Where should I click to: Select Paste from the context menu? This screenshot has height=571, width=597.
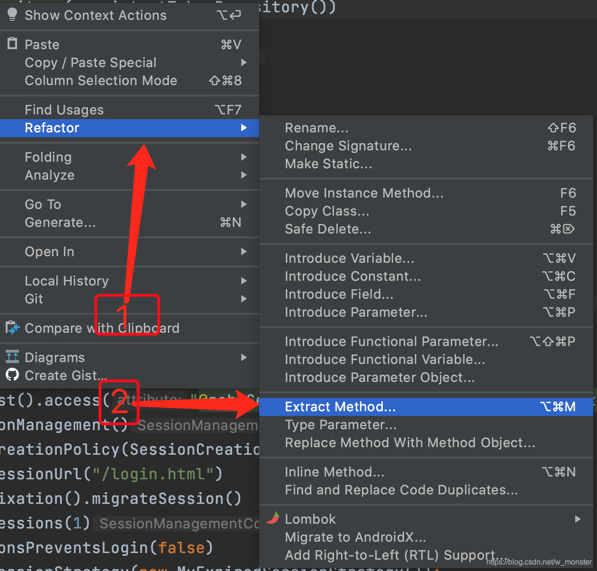[x=130, y=44]
